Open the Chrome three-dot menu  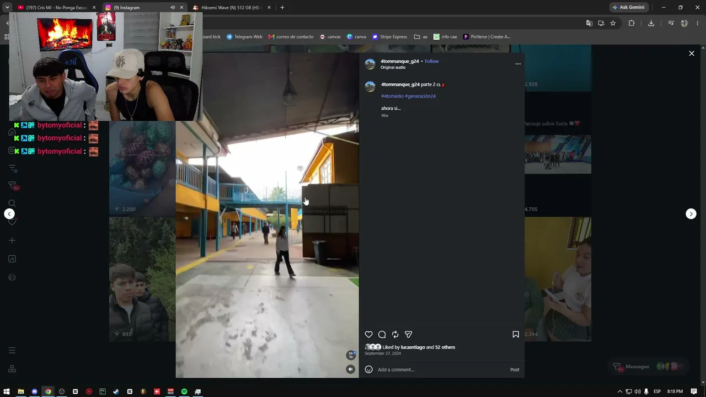698,23
